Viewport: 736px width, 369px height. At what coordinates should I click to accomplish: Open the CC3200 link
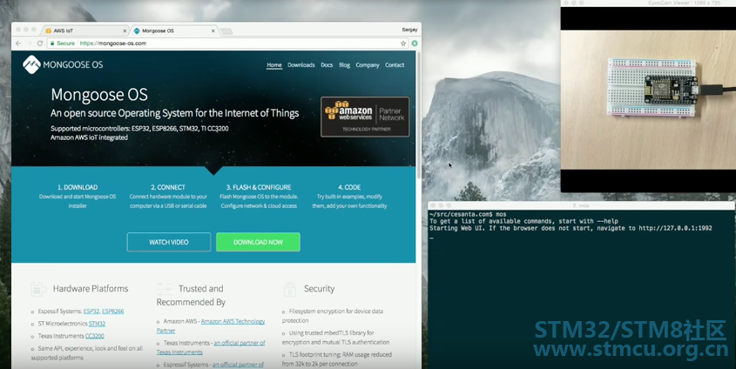coord(95,336)
